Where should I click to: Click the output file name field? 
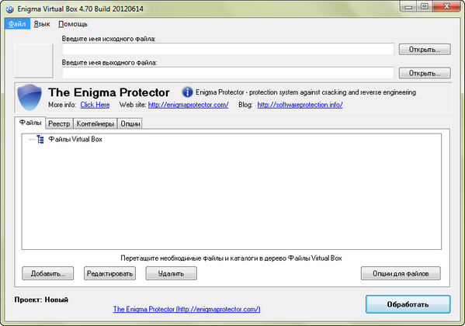[x=227, y=73]
